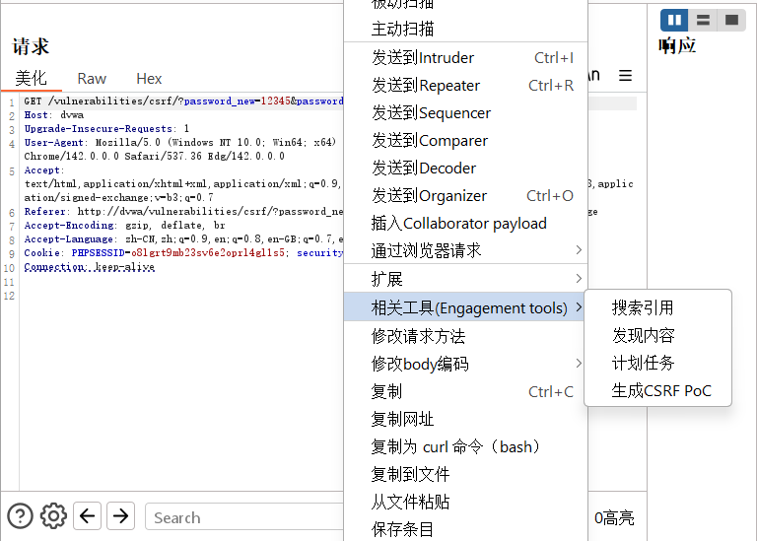The width and height of the screenshot is (757, 541).
Task: Switch to the Hex tab
Action: (x=149, y=78)
